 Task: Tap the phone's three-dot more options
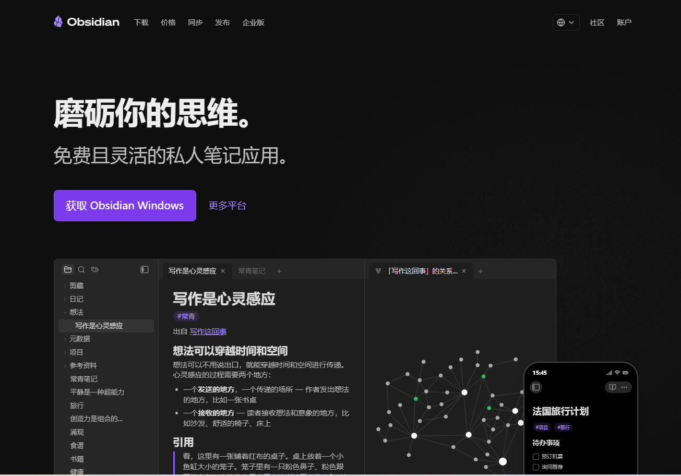pos(624,387)
